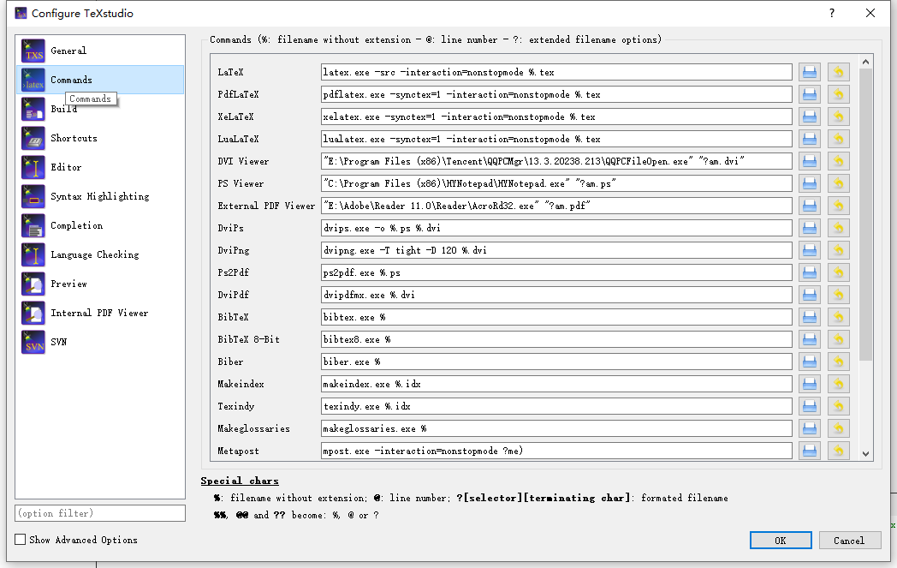The height and width of the screenshot is (568, 897).
Task: Browse for Metapost executable
Action: pyautogui.click(x=810, y=451)
